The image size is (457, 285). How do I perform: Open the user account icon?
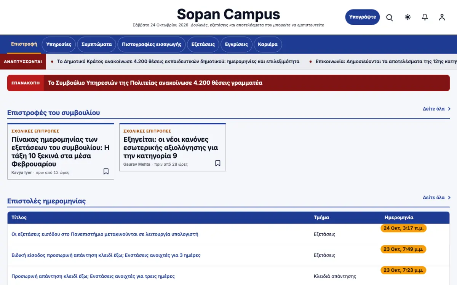coord(442,17)
